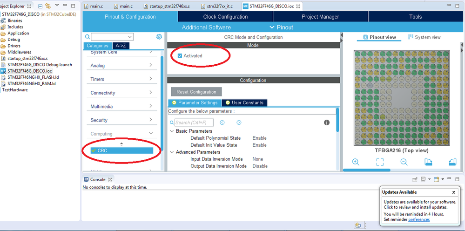Dismiss the Updates Available popup

(x=454, y=192)
